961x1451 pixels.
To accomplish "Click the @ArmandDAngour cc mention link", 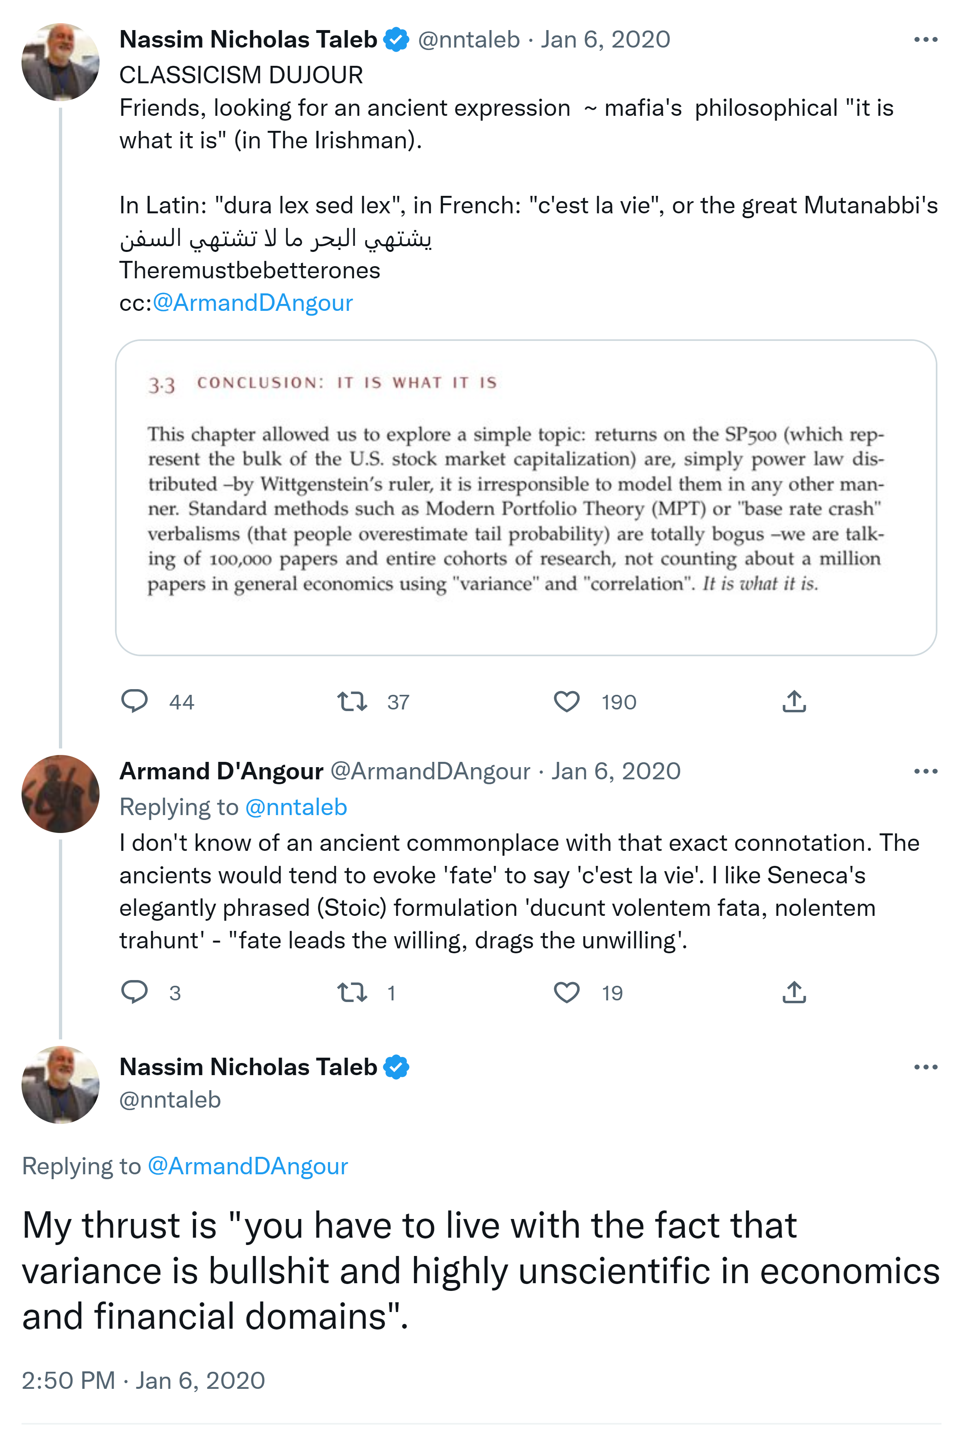I will (252, 303).
